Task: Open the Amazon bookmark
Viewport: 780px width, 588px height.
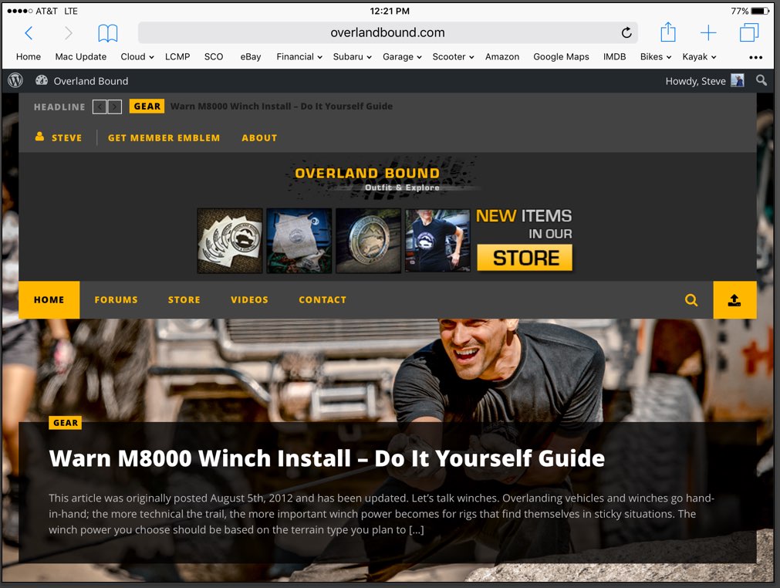Action: [502, 57]
